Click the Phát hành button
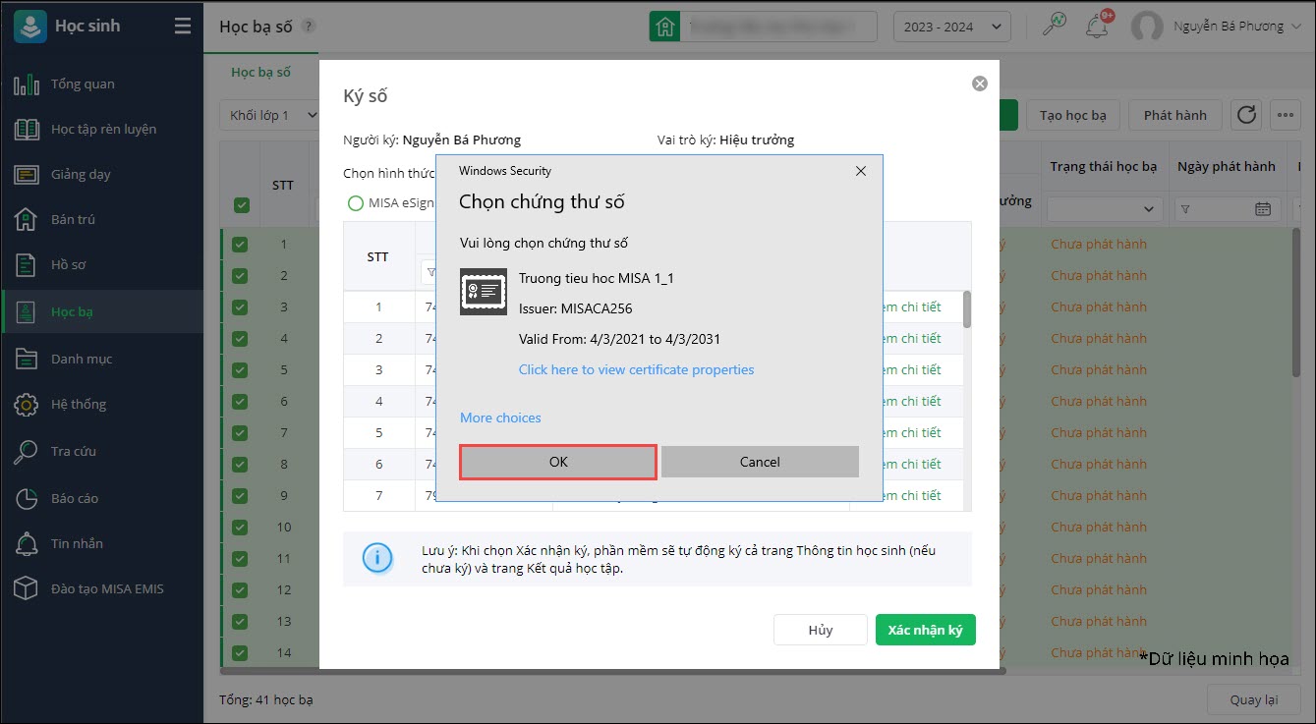 pos(1175,115)
